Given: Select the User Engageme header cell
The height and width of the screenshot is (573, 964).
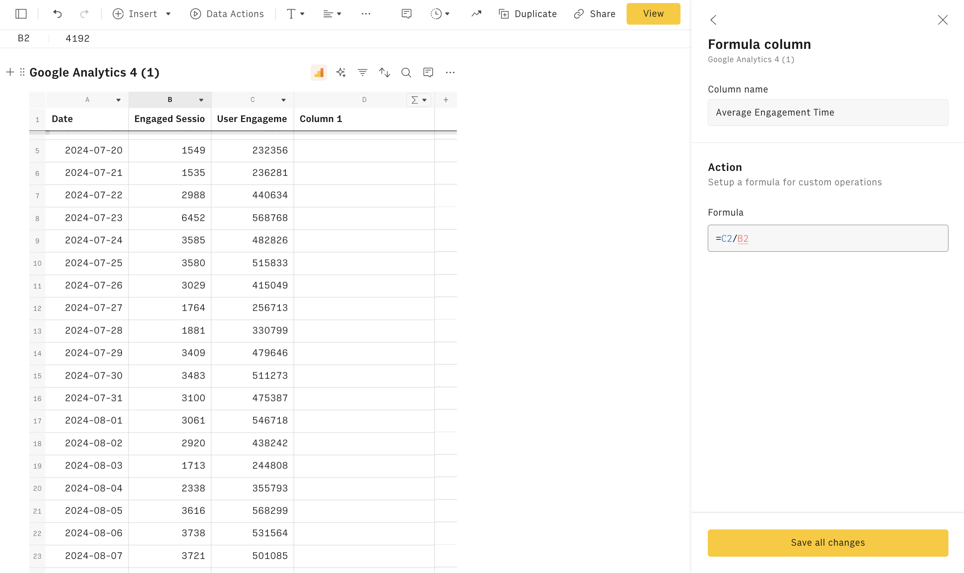Looking at the screenshot, I should 252,119.
